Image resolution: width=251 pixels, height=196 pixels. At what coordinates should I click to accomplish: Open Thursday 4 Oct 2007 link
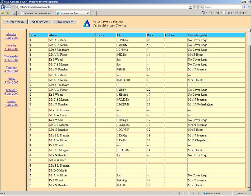11,70
